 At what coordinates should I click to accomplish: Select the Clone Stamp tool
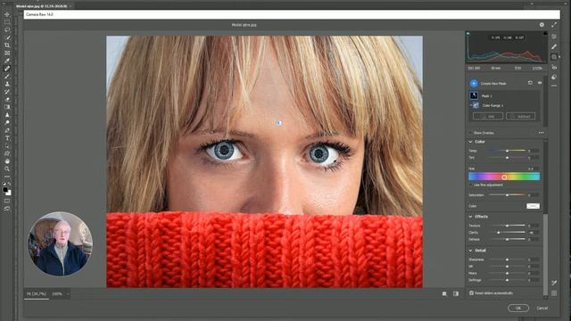click(x=7, y=84)
